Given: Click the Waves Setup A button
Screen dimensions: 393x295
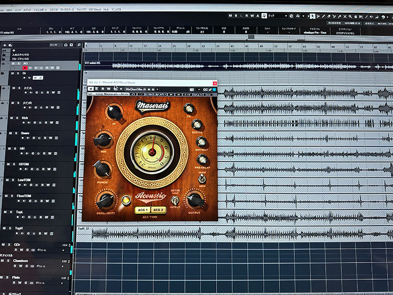Looking at the screenshot, I should [x=198, y=94].
